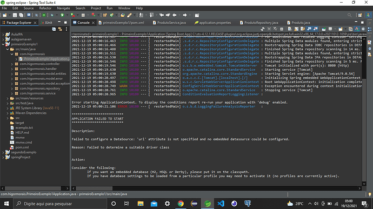Expand the com.higormorais.controller package
The image size is (373, 209).
[x=12, y=64]
